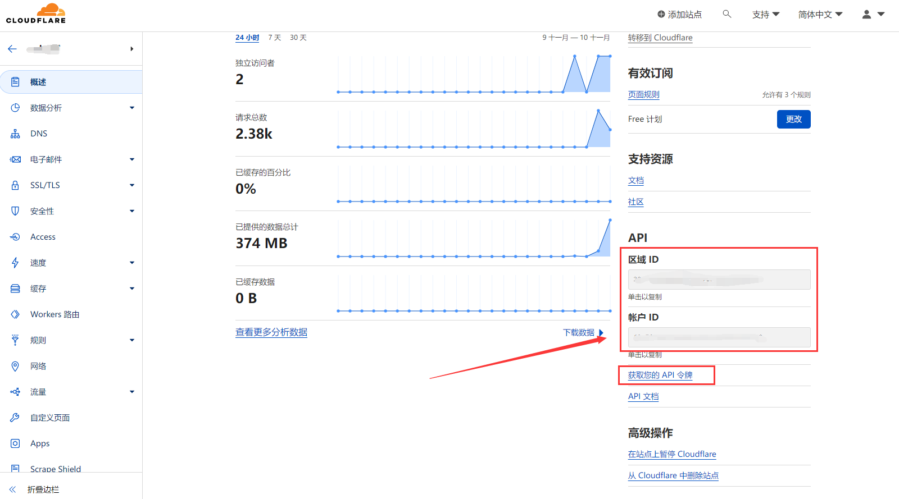Open the 简体中文 language dropdown
Screen dimensions: 899x499
pos(820,15)
